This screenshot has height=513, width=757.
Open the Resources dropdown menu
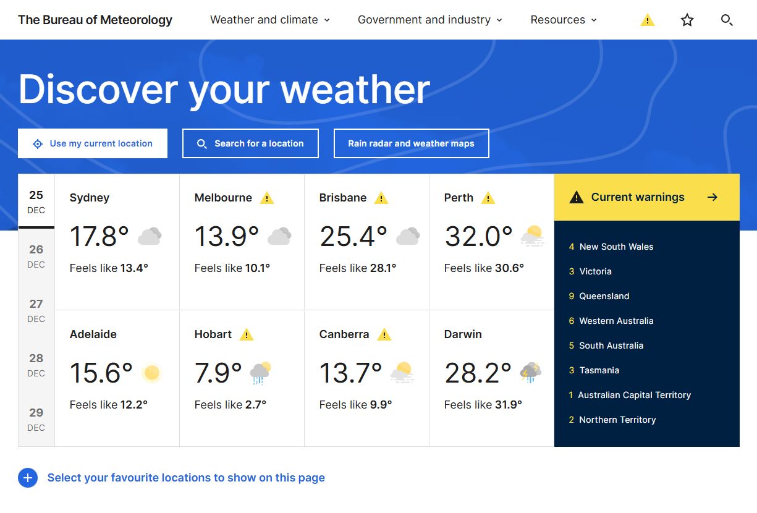click(x=564, y=20)
